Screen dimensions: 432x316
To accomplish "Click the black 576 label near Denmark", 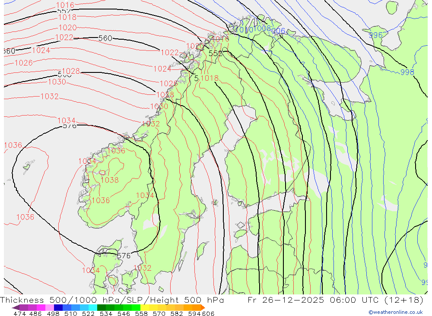I will 124,256.
